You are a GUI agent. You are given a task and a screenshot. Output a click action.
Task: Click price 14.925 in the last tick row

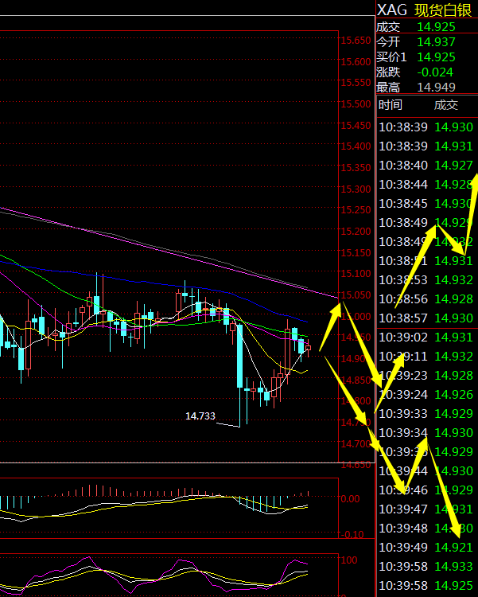click(x=453, y=585)
